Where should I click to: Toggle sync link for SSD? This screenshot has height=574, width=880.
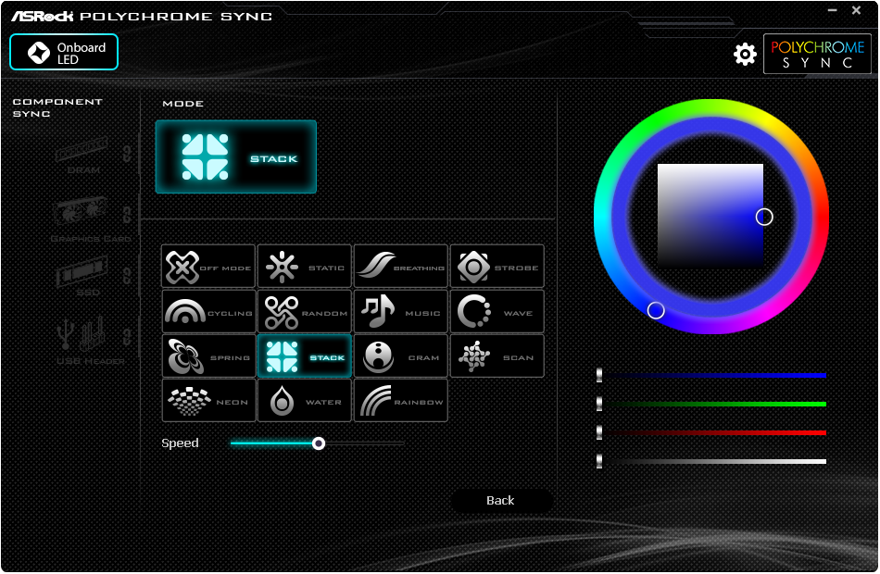(x=128, y=275)
